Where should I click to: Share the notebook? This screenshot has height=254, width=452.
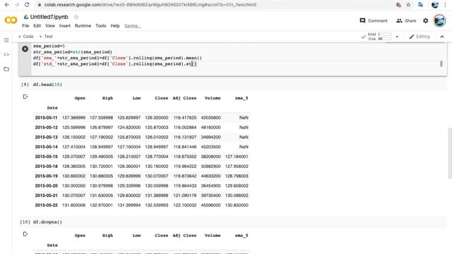coord(406,20)
